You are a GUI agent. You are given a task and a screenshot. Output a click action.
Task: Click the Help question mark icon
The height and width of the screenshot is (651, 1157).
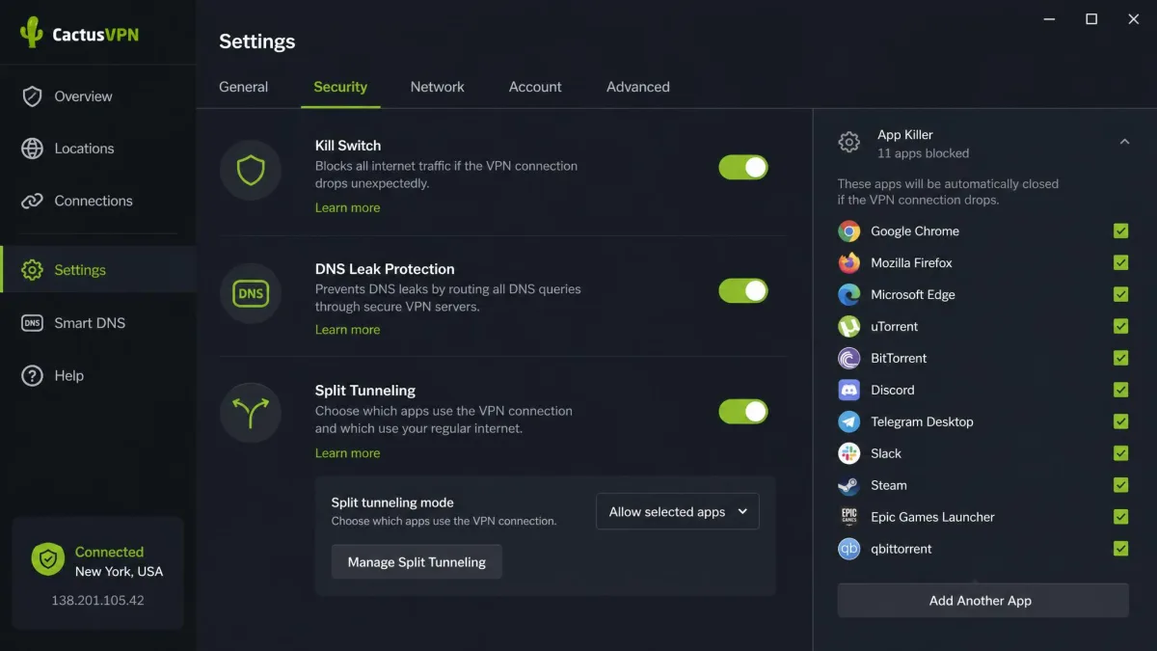pyautogui.click(x=32, y=376)
